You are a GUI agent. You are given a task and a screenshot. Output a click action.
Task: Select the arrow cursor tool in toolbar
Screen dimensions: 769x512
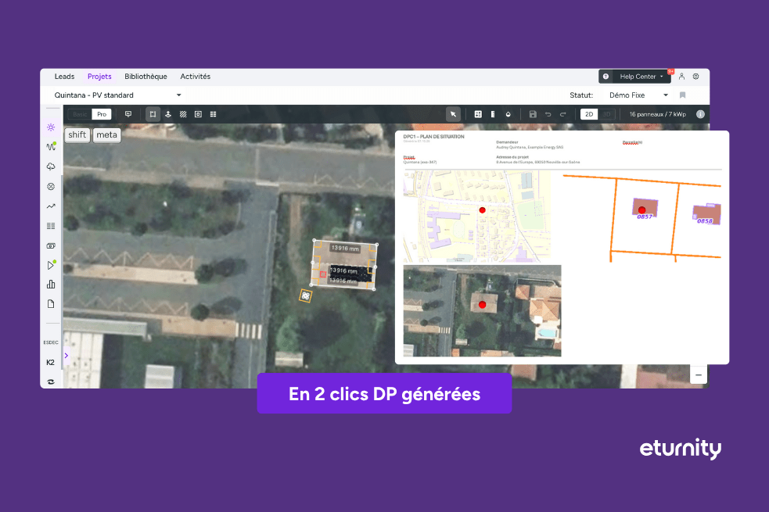coord(453,114)
